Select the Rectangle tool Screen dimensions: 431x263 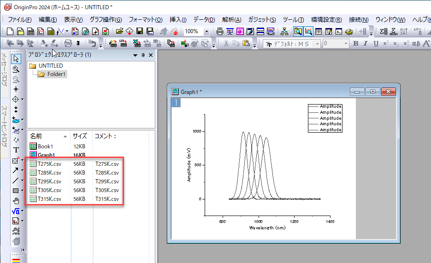pos(16,191)
